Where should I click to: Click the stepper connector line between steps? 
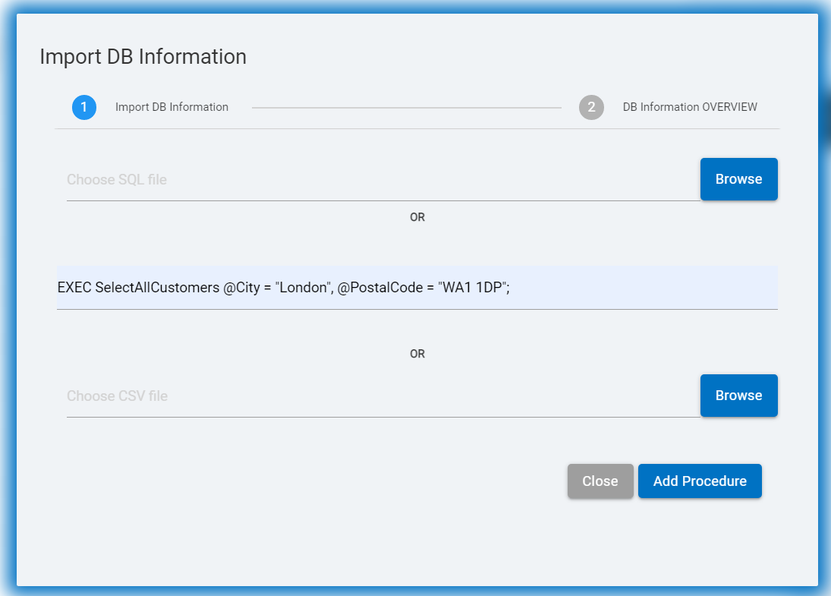click(406, 108)
